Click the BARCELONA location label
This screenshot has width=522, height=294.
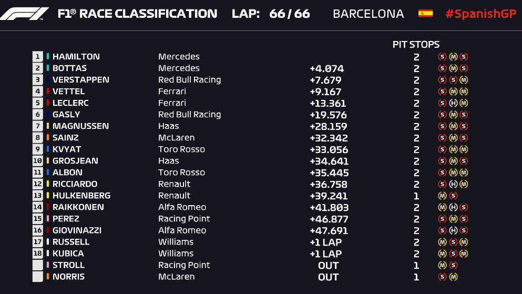point(368,14)
